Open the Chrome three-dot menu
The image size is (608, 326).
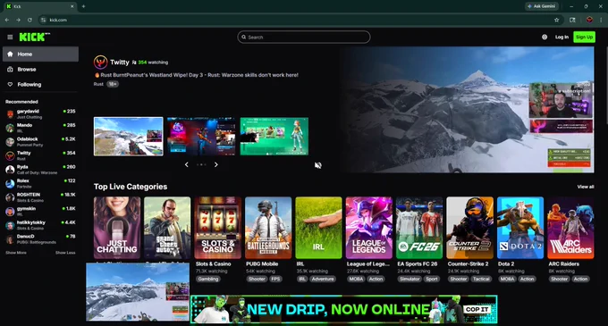[601, 20]
